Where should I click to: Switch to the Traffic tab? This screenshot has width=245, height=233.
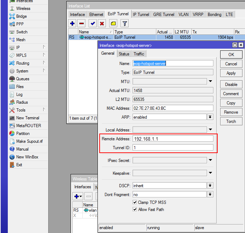pyautogui.click(x=139, y=54)
